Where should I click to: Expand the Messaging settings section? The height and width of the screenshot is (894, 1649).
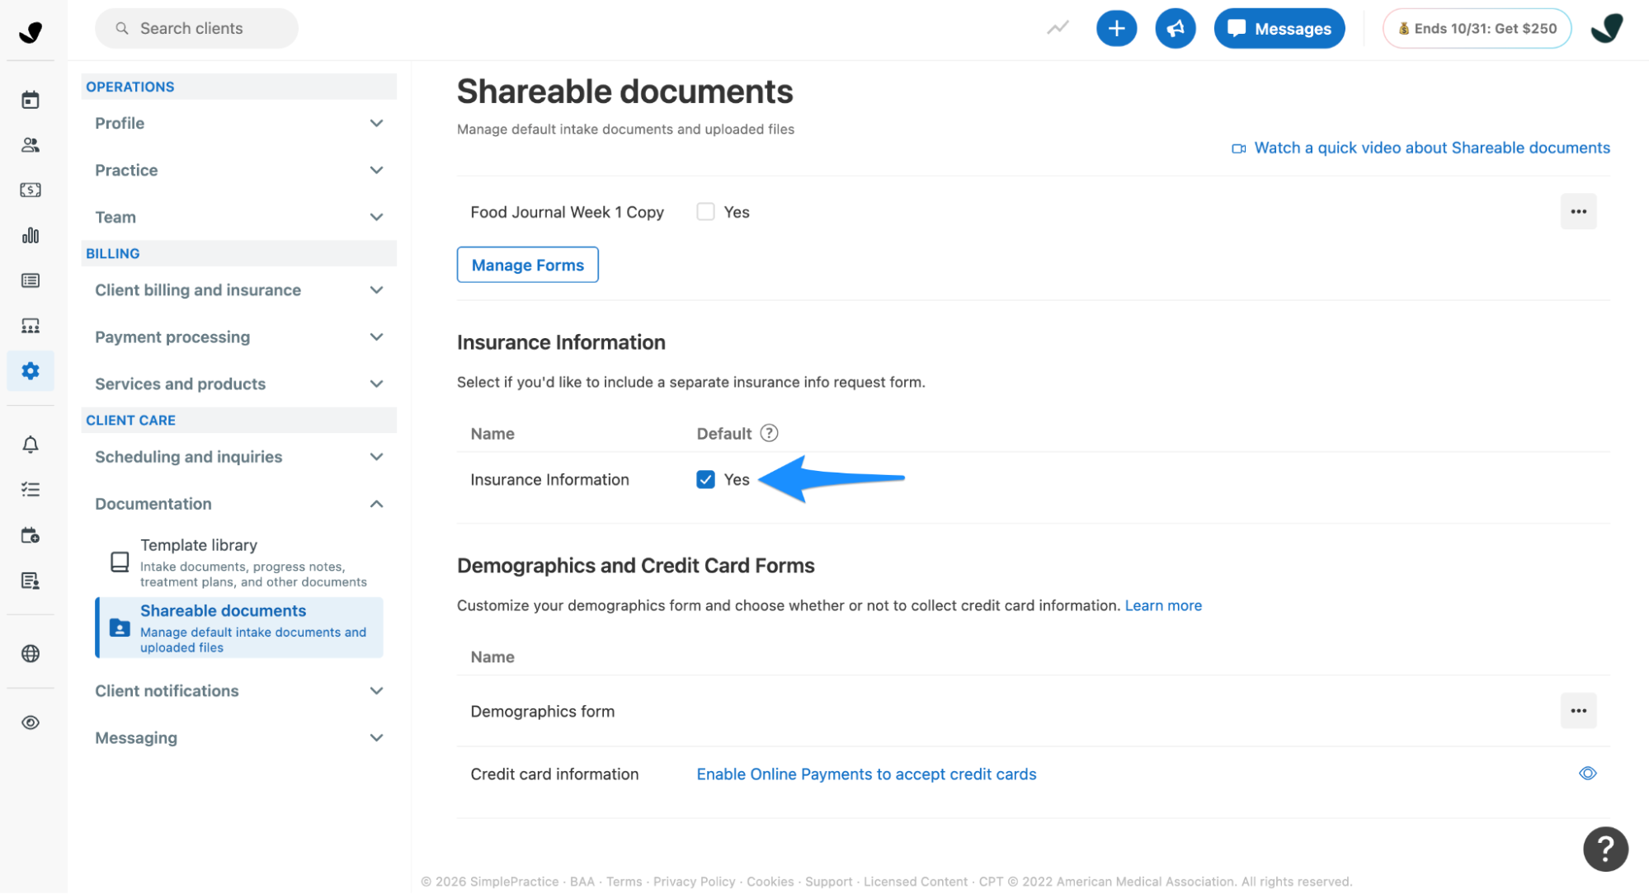coord(238,738)
